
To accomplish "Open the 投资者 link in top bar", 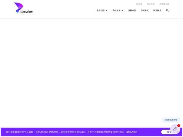I will 139,4.
